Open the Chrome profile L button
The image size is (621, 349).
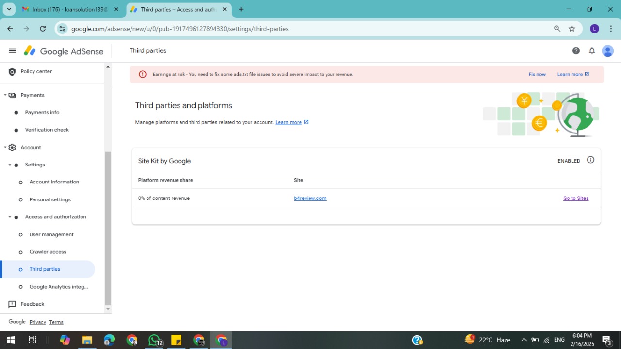(x=594, y=29)
